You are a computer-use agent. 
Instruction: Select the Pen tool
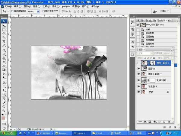(x=4, y=82)
